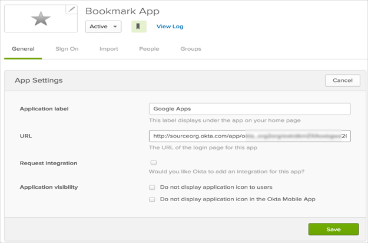Open the People tab
The width and height of the screenshot is (368, 243).
(149, 49)
